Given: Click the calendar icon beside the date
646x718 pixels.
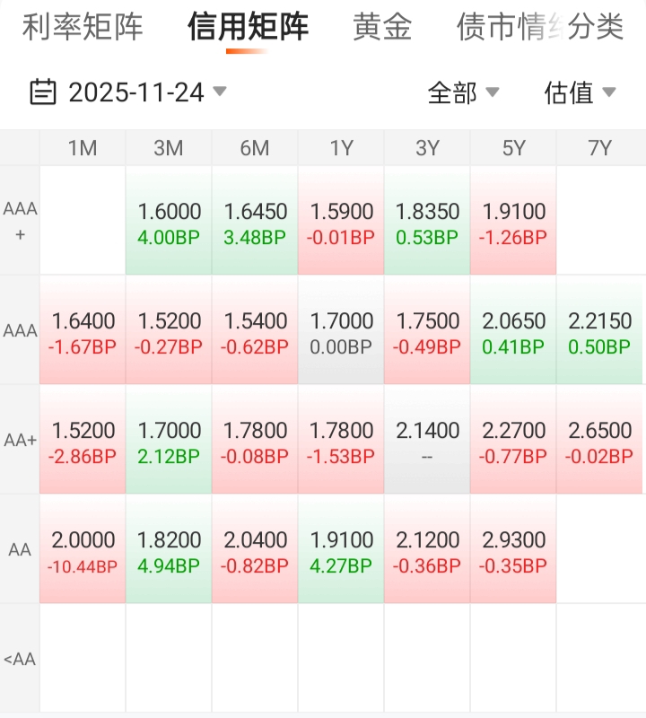Looking at the screenshot, I should (43, 92).
